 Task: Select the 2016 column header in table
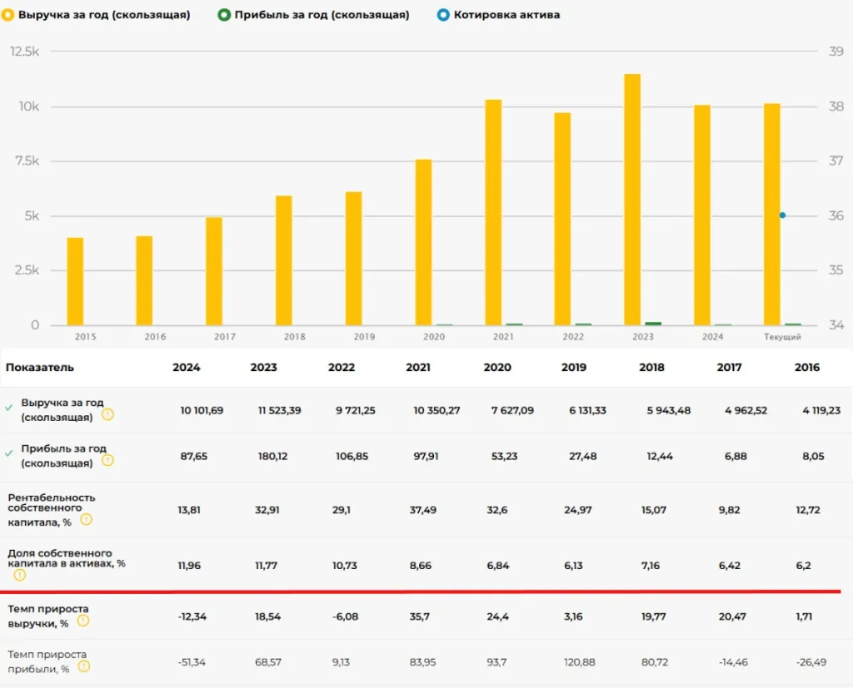pos(806,367)
